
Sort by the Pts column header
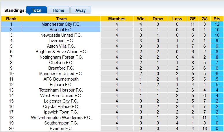pyautogui.click(x=217, y=19)
